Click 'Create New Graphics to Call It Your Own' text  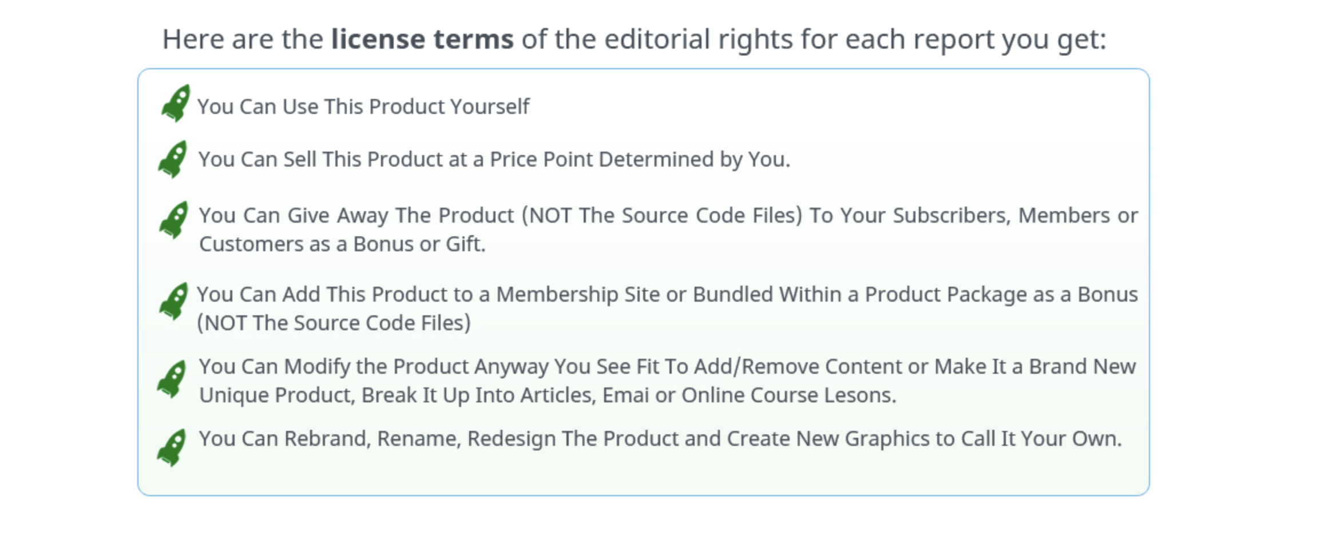(x=924, y=439)
